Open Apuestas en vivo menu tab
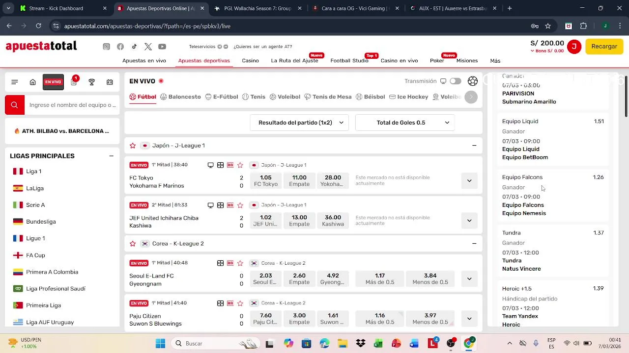629x353 pixels. pyautogui.click(x=144, y=61)
